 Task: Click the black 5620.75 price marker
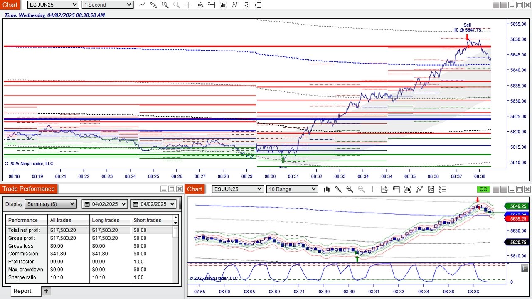click(x=516, y=243)
